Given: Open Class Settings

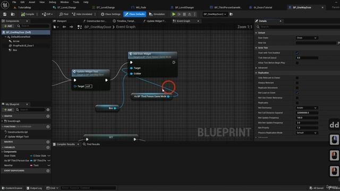Looking at the screenshot, I should point(110,14).
